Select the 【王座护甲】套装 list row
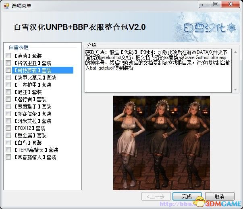The height and width of the screenshot is (209, 243). click(x=33, y=85)
